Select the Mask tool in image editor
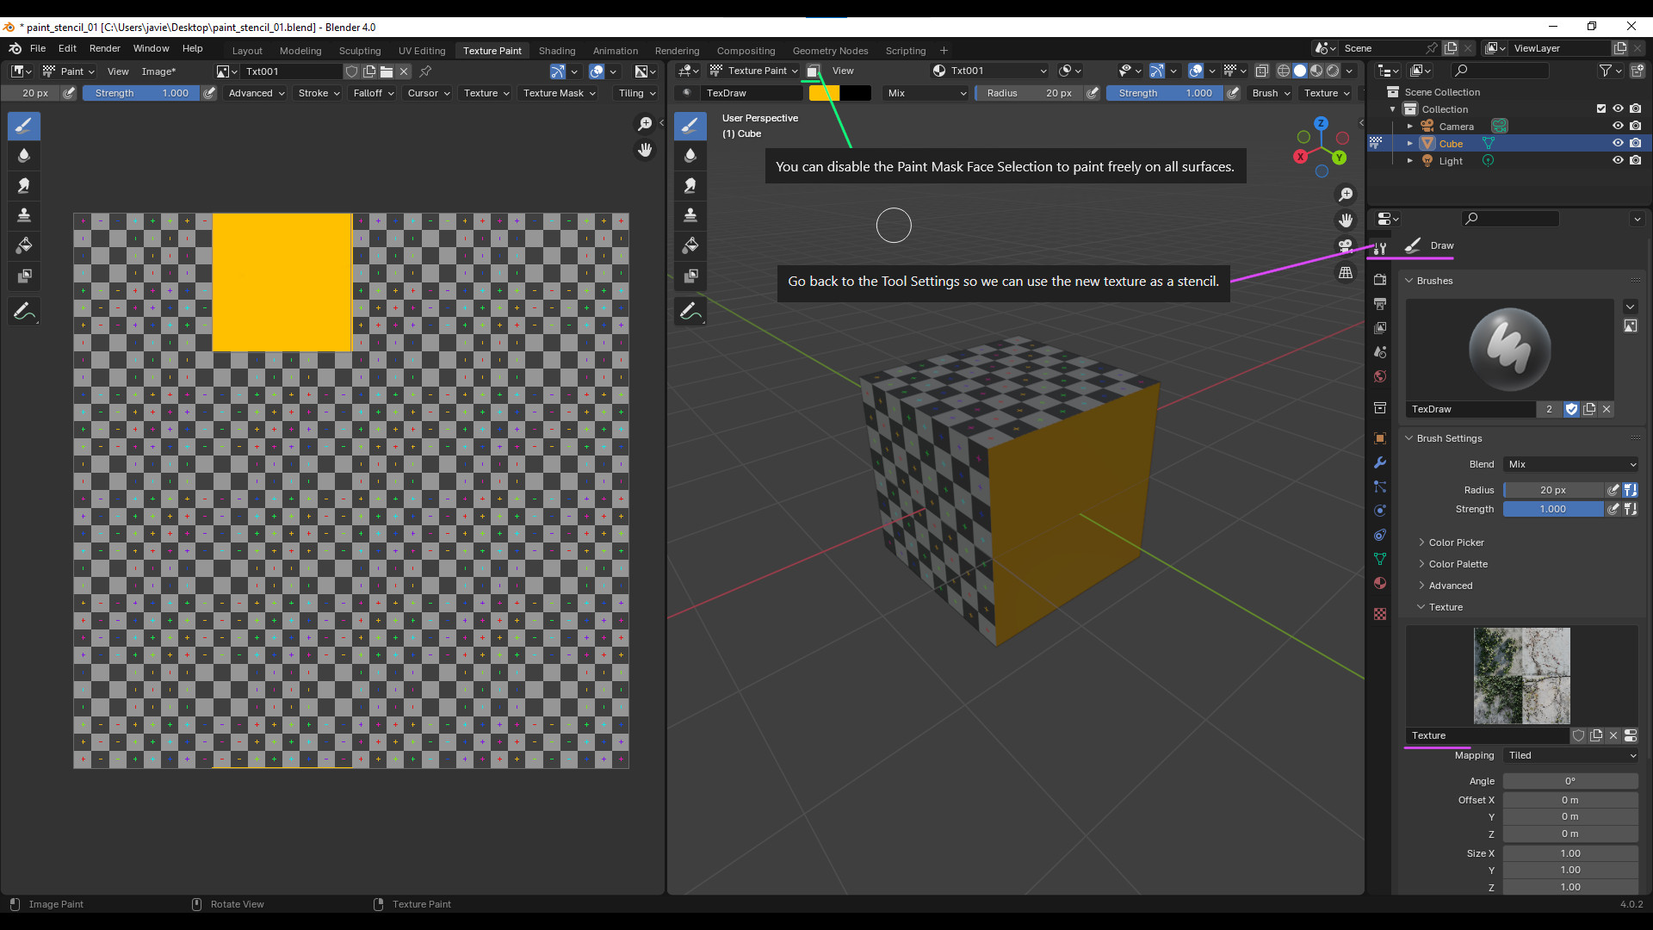Viewport: 1653px width, 930px height. [x=24, y=276]
